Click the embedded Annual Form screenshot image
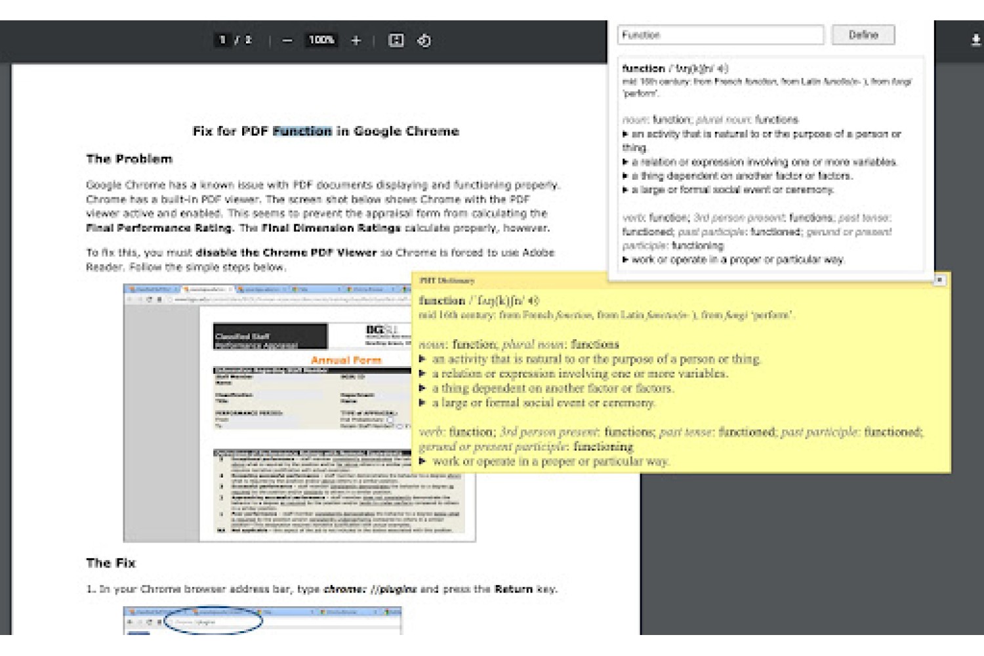 299,413
